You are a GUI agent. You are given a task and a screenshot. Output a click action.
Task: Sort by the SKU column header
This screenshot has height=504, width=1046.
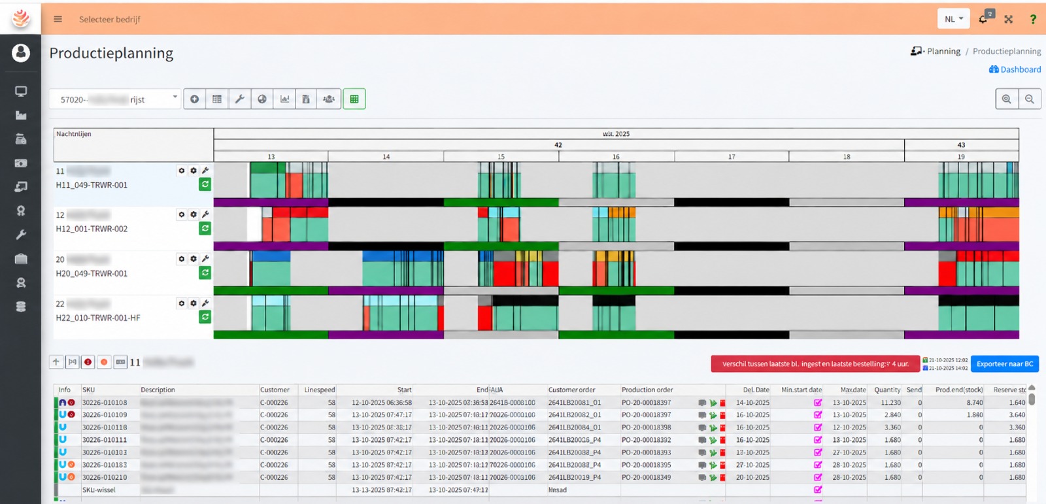[88, 390]
